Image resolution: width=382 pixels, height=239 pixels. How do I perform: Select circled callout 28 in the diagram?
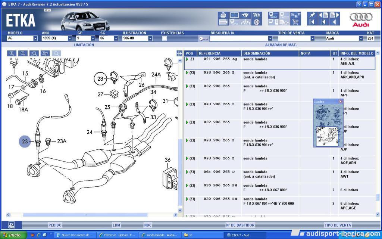(100, 79)
